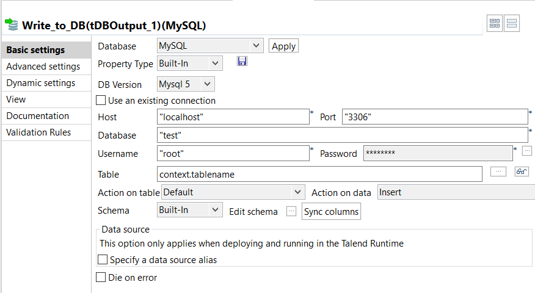Switch to the grid layout view icon
The image size is (535, 293).
[x=495, y=24]
